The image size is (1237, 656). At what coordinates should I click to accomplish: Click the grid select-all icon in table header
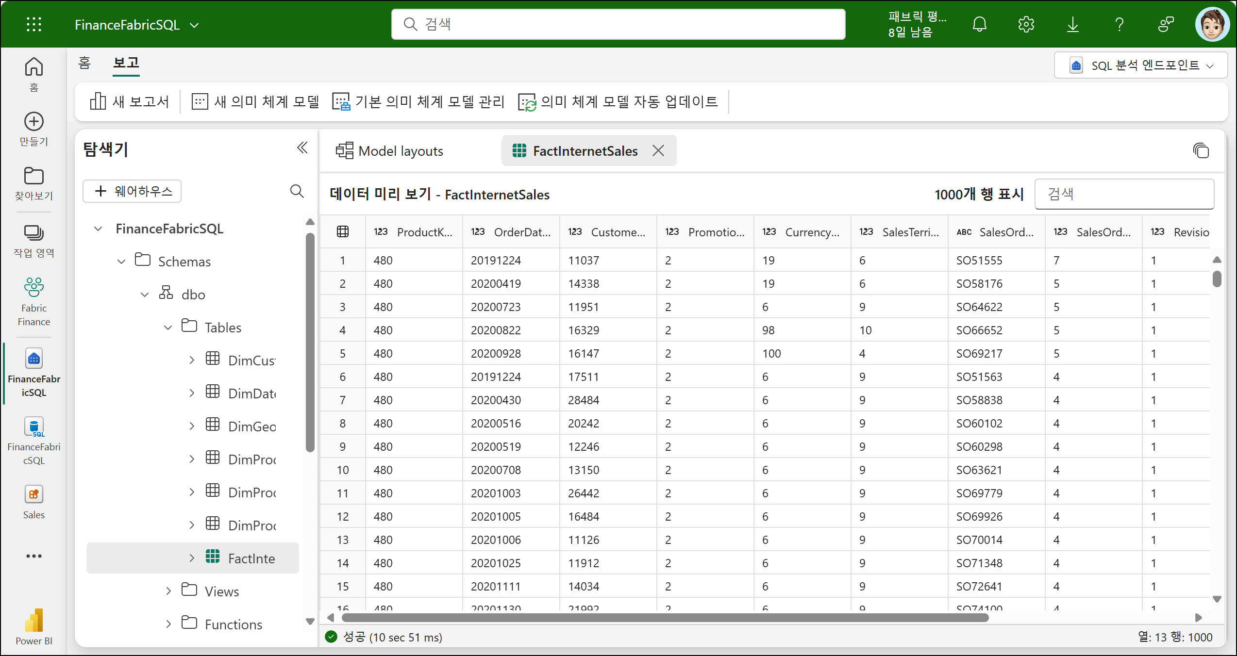click(343, 232)
